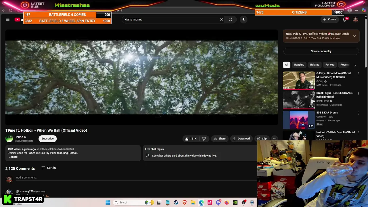Click the magnifying glass search button
The width and height of the screenshot is (368, 207).
pos(231,20)
